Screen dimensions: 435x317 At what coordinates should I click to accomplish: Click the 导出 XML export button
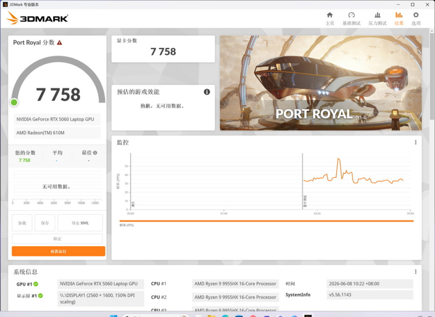click(80, 223)
